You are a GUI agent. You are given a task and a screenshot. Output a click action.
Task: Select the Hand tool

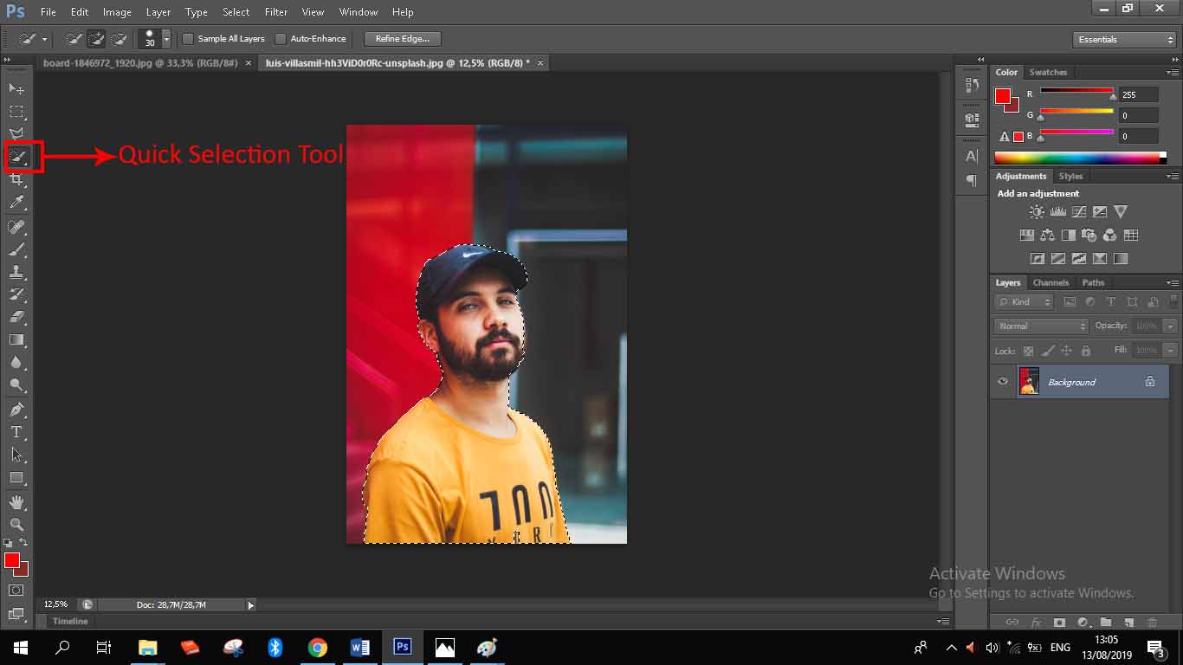click(16, 502)
